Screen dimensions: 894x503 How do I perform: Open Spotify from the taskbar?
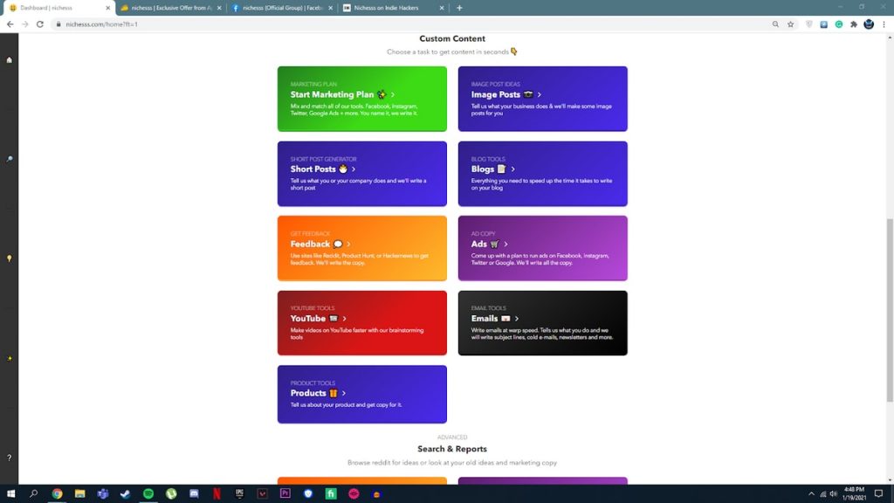(x=148, y=493)
